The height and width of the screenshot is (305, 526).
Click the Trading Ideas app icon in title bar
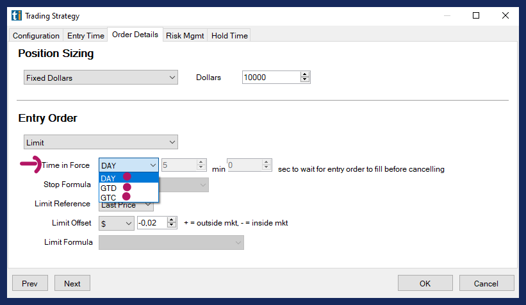17,15
